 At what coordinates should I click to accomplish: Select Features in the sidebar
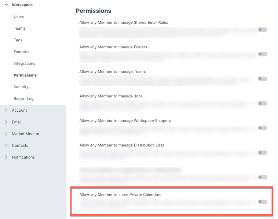pos(21,52)
